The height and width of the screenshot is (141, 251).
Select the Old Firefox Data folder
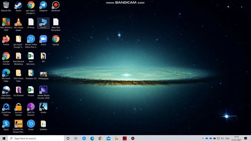18,76
